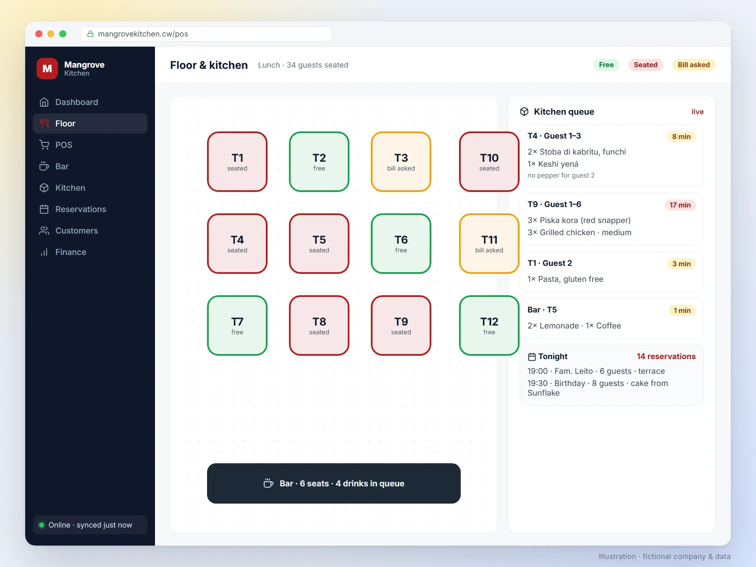Click the coffee cup icon in Bar strip

[268, 483]
